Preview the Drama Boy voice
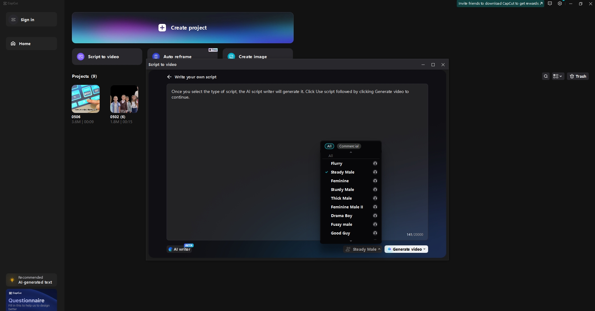This screenshot has width=595, height=311. tap(375, 216)
